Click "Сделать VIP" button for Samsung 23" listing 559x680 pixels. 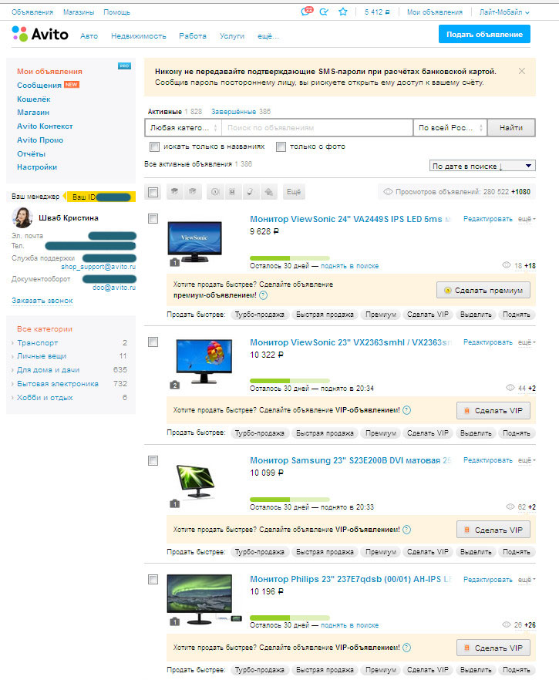pyautogui.click(x=493, y=530)
